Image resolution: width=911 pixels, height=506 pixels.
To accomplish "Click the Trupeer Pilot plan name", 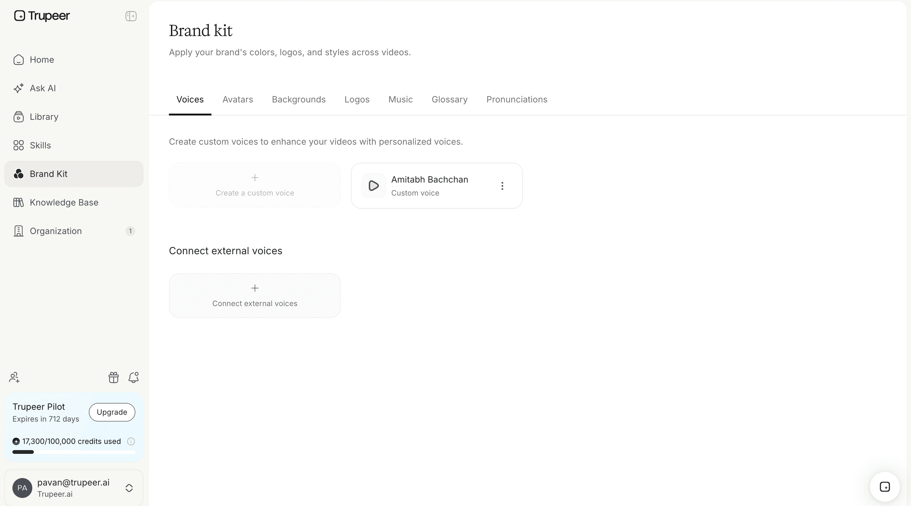I will tap(39, 407).
